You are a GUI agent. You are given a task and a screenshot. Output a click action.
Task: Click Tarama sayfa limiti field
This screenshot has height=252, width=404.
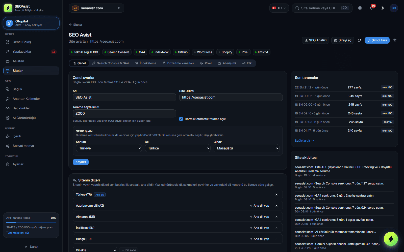124,113
